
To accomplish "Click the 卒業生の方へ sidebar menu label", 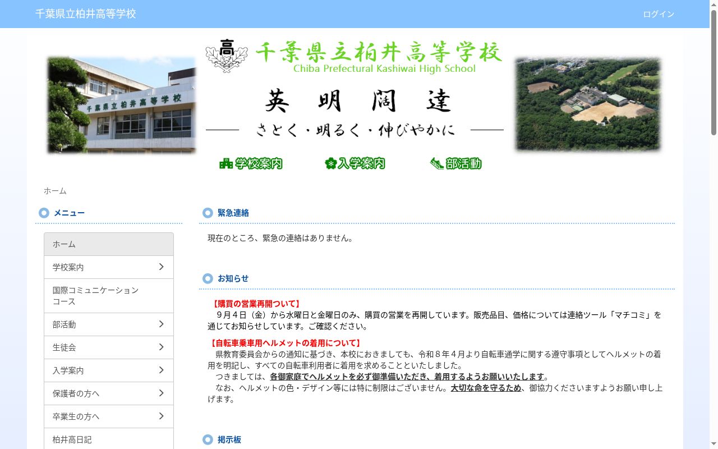I will point(76,416).
